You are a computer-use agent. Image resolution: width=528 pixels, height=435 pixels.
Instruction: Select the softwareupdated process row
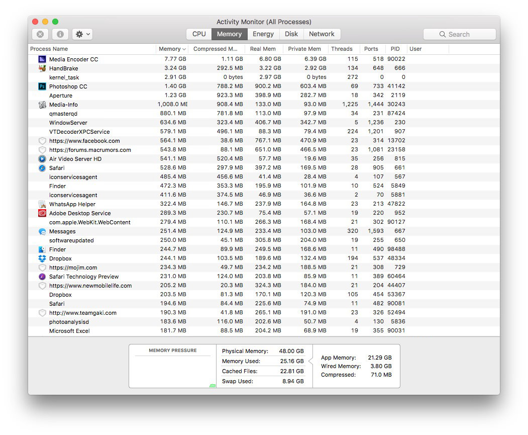264,240
